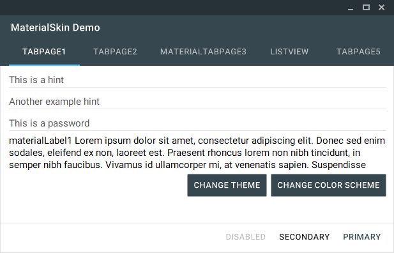This screenshot has width=394, height=253.
Task: Click the blue indicator under TABPAGE1
Action: pyautogui.click(x=44, y=65)
